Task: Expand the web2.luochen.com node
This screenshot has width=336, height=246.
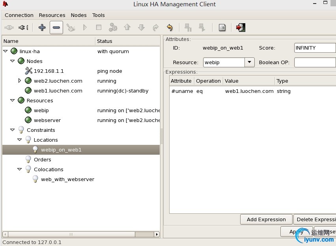Action: (19, 81)
